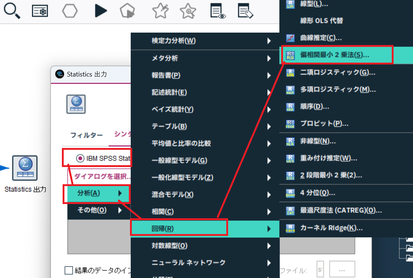
Task: Select the IBM SPSS Statistics radio button
Action: click(x=80, y=158)
